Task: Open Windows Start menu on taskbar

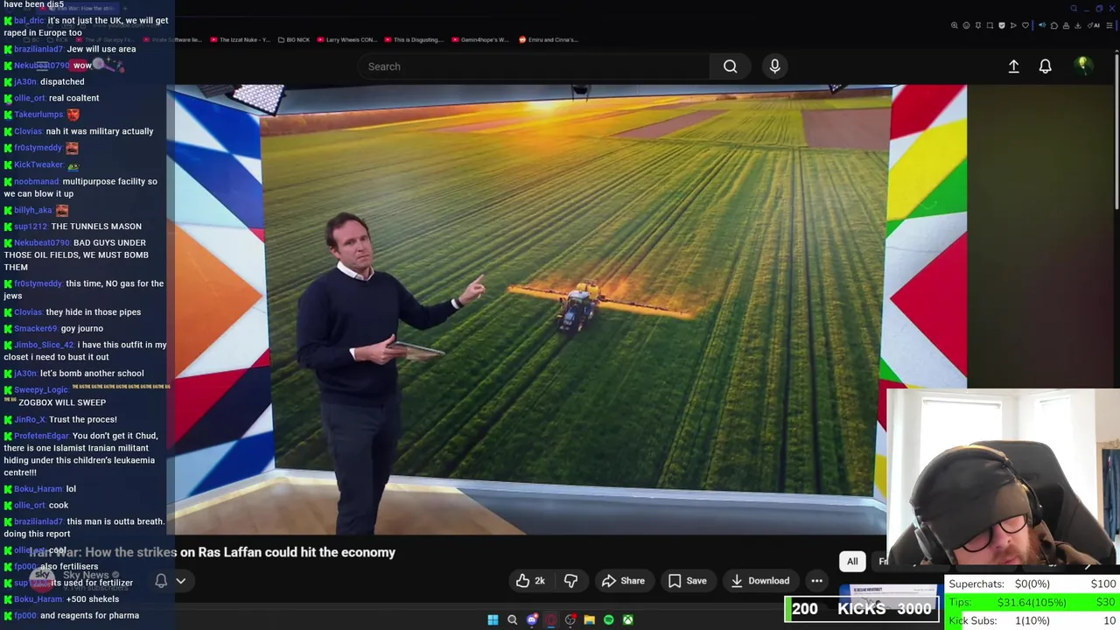Action: click(x=493, y=619)
